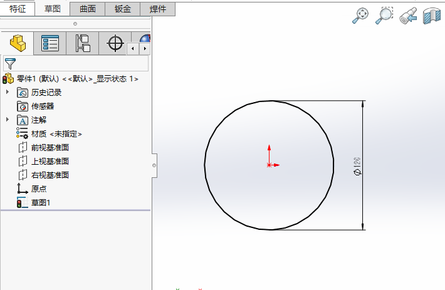Click the Previous View icon
Screen dimensions: 445x290
(408, 16)
